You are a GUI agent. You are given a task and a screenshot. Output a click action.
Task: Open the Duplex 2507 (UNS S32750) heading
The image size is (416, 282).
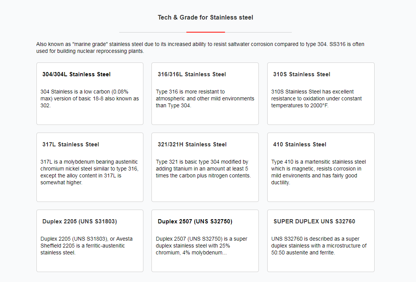195,221
